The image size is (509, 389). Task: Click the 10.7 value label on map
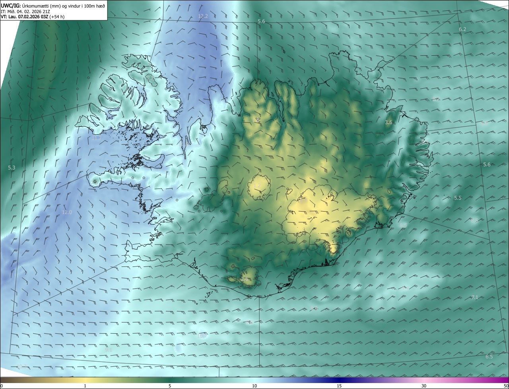point(202,336)
